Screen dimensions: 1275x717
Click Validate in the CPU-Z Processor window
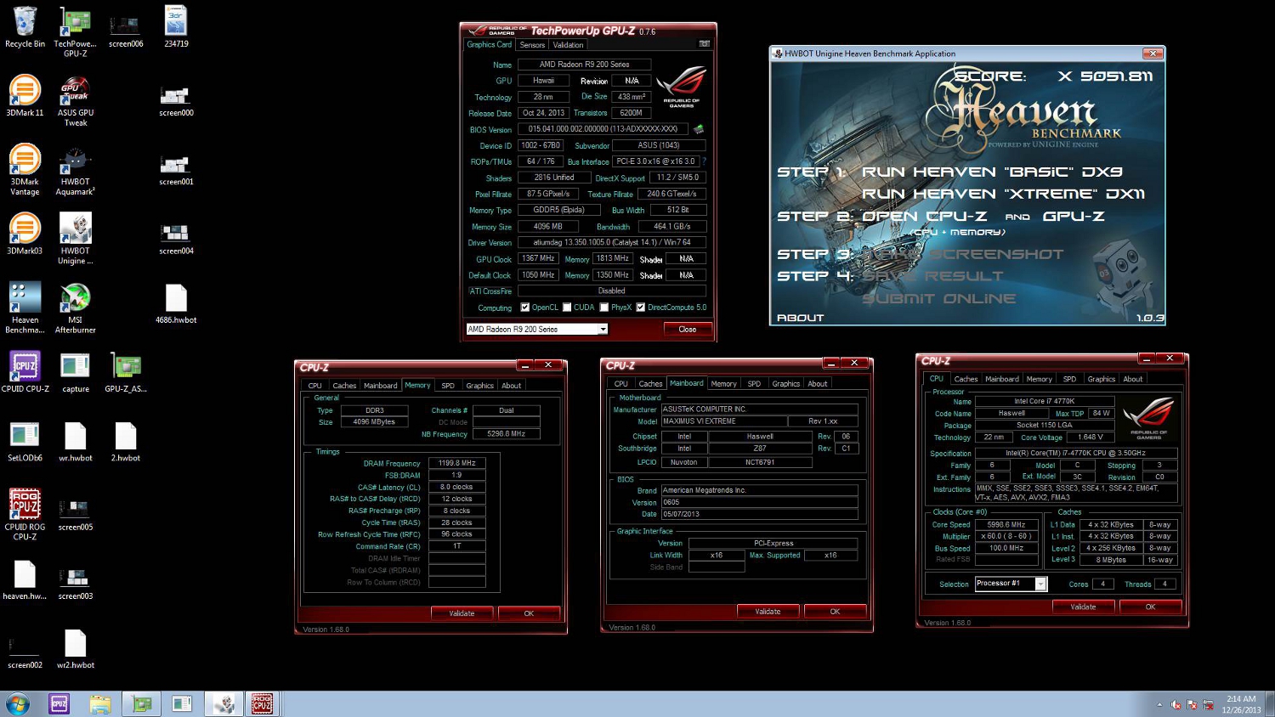(1083, 607)
